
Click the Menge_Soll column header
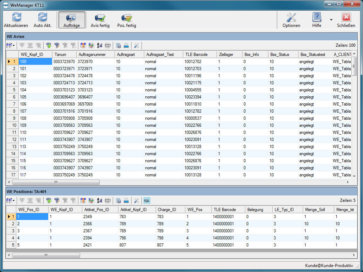[318, 210]
